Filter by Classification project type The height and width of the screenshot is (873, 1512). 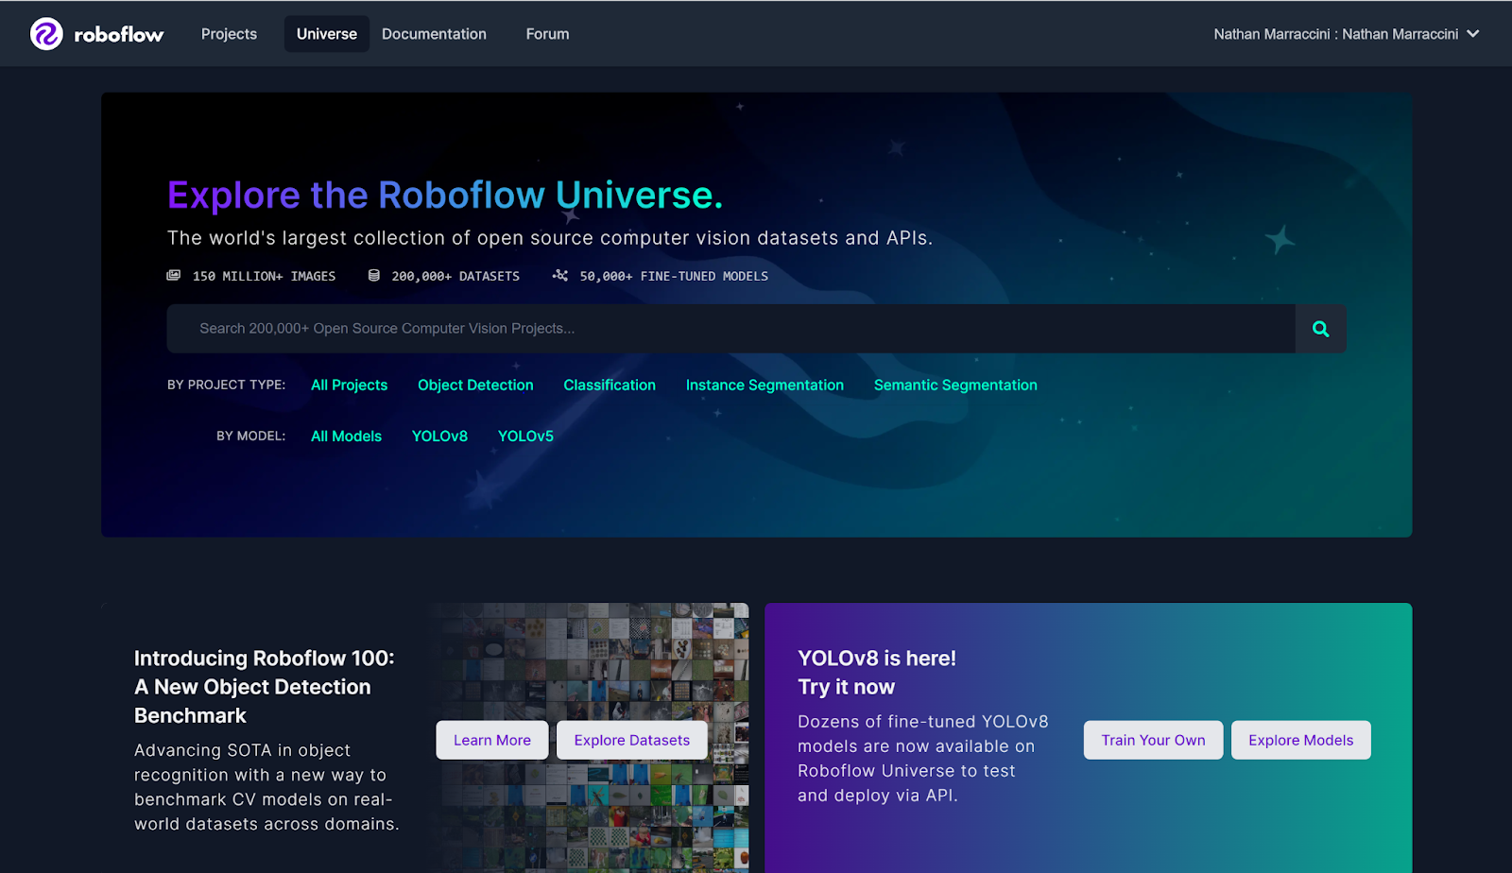click(610, 385)
